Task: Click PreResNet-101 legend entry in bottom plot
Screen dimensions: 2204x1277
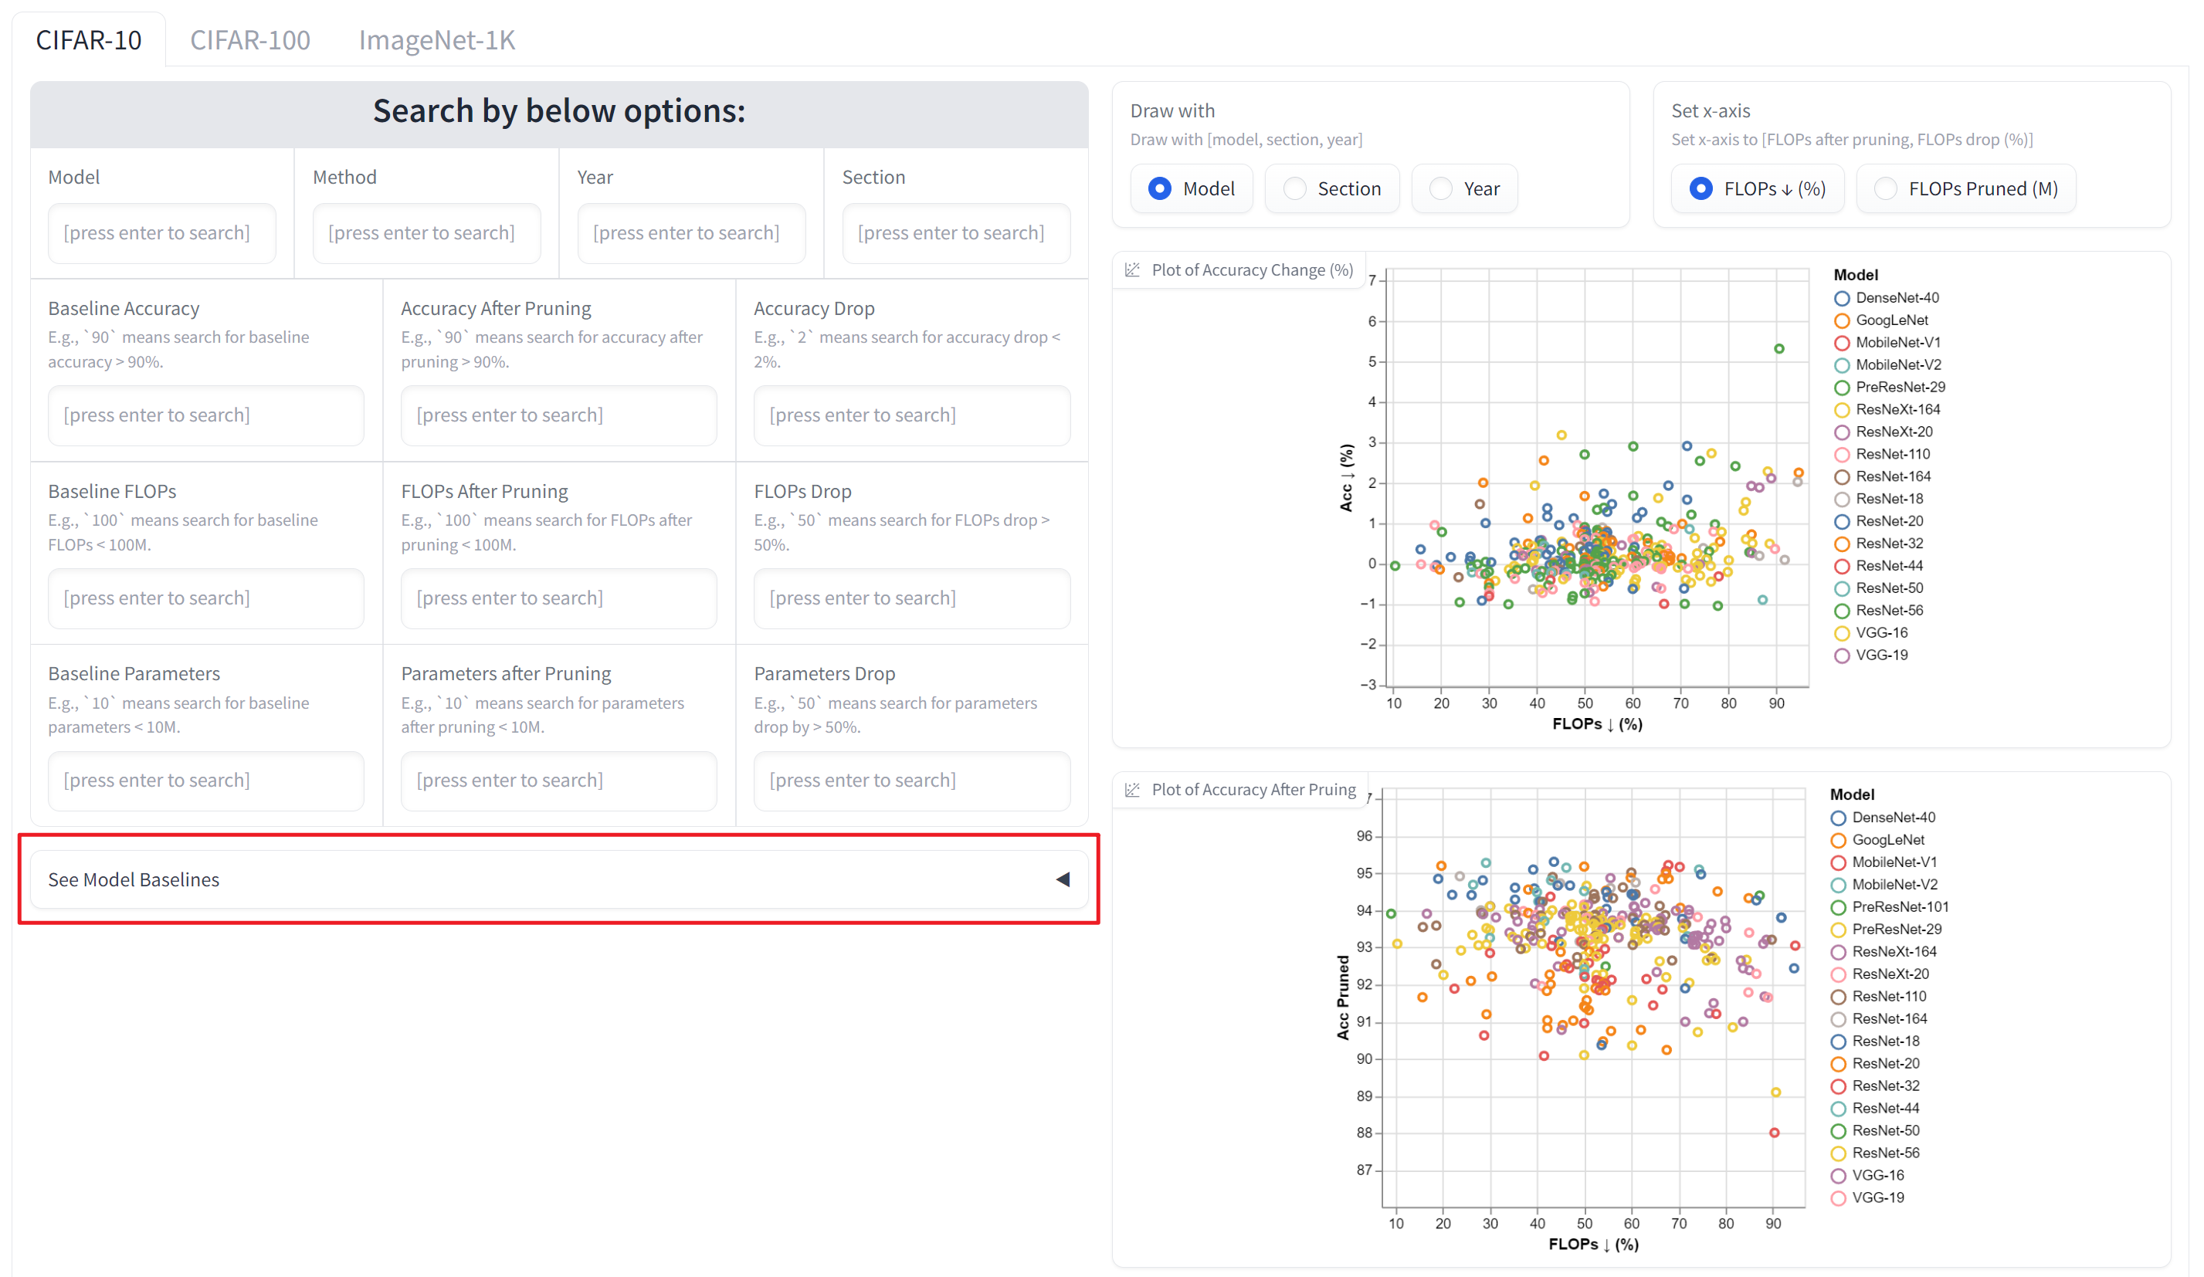Action: (1889, 907)
